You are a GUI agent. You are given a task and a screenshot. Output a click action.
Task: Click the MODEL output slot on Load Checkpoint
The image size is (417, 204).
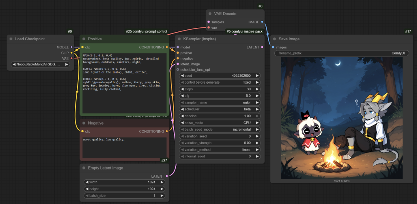click(71, 47)
